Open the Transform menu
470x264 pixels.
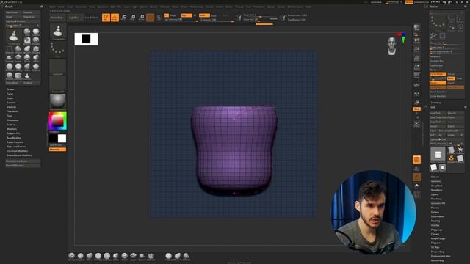coord(259,7)
